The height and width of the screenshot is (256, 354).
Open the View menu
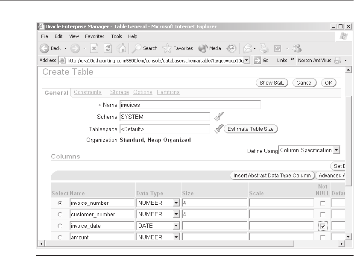[x=74, y=36]
